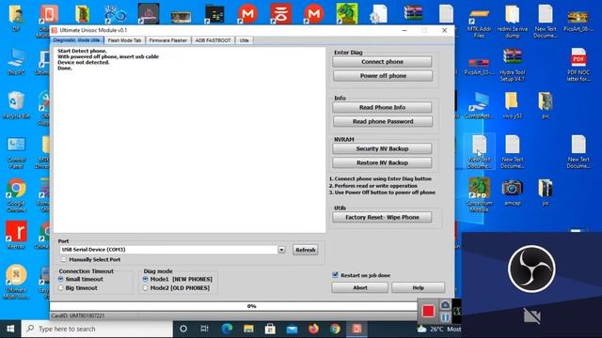Click the Type here to search box
The height and width of the screenshot is (338, 602).
pyautogui.click(x=97, y=329)
